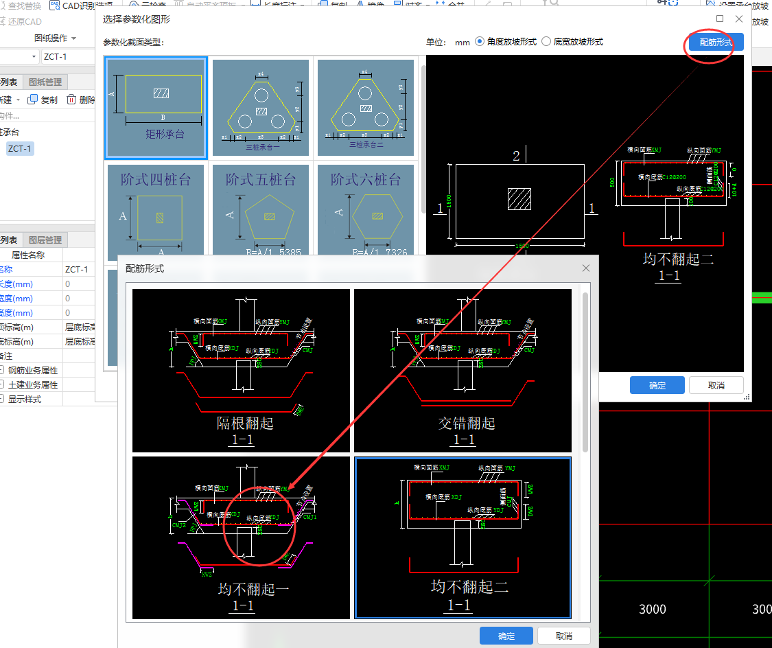Click the ZCT-1 component combo box
The width and height of the screenshot is (772, 648).
[68, 56]
